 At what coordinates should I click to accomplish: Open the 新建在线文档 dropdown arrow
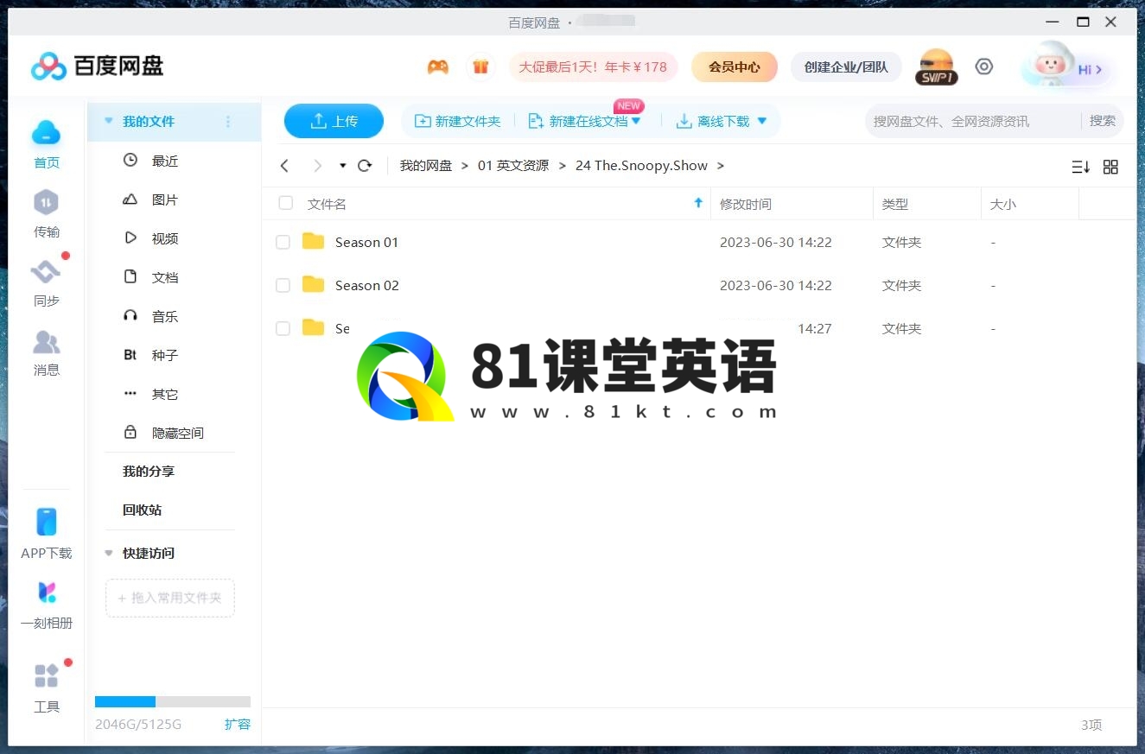(x=636, y=121)
